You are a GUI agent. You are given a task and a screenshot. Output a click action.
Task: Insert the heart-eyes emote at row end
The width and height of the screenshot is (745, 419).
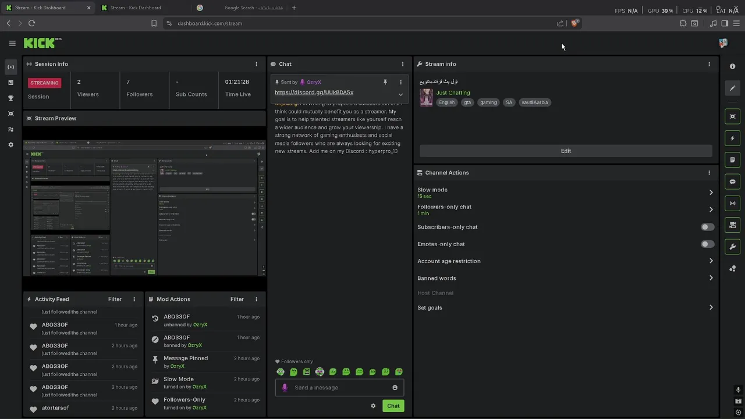(x=399, y=372)
